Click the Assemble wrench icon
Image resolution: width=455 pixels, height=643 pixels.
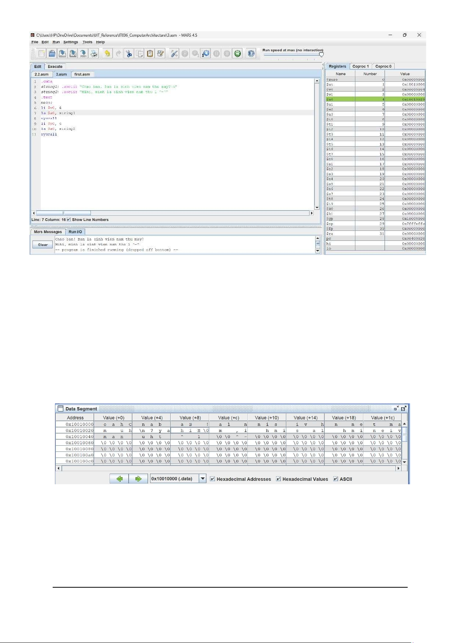pos(174,54)
